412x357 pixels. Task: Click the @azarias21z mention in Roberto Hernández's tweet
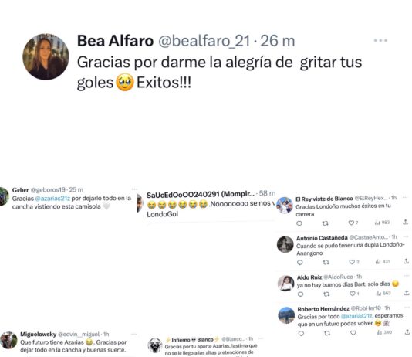pyautogui.click(x=356, y=316)
